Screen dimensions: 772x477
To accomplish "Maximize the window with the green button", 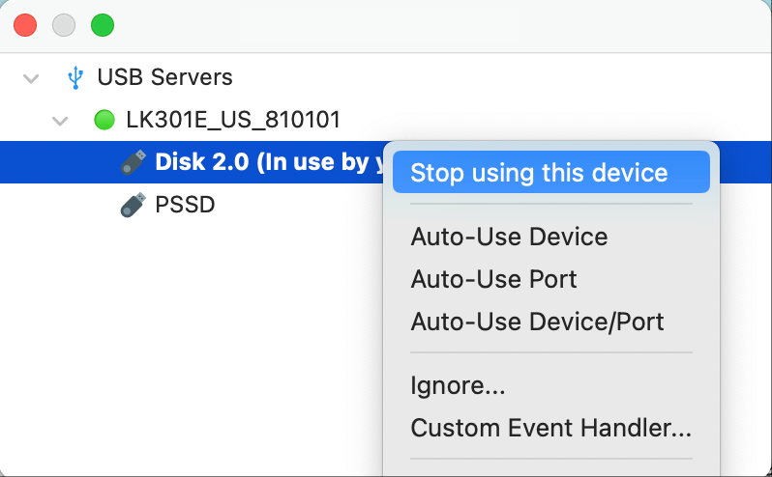I will coord(103,25).
